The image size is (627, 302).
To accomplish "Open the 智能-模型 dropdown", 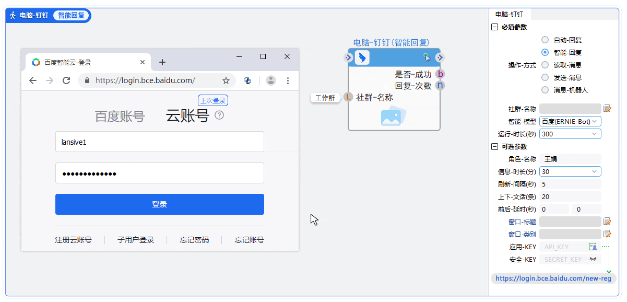I will pos(570,121).
